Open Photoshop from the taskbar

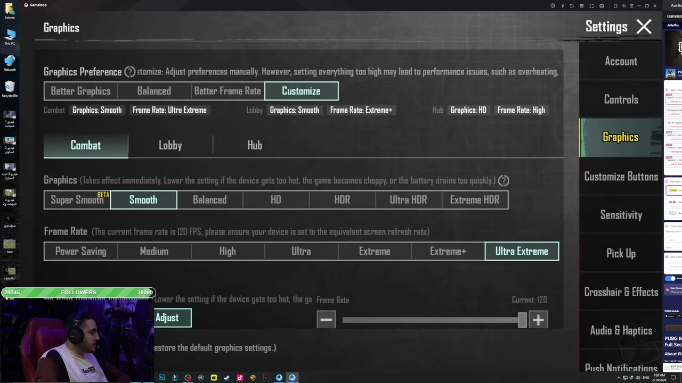pyautogui.click(x=161, y=378)
